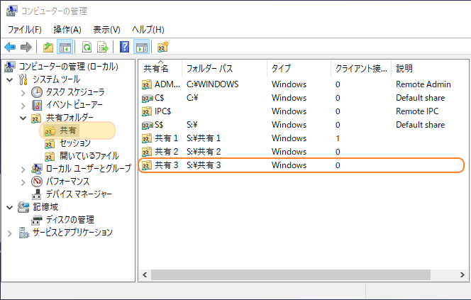
Task: Open the Help question mark icon
Action: pyautogui.click(x=124, y=47)
